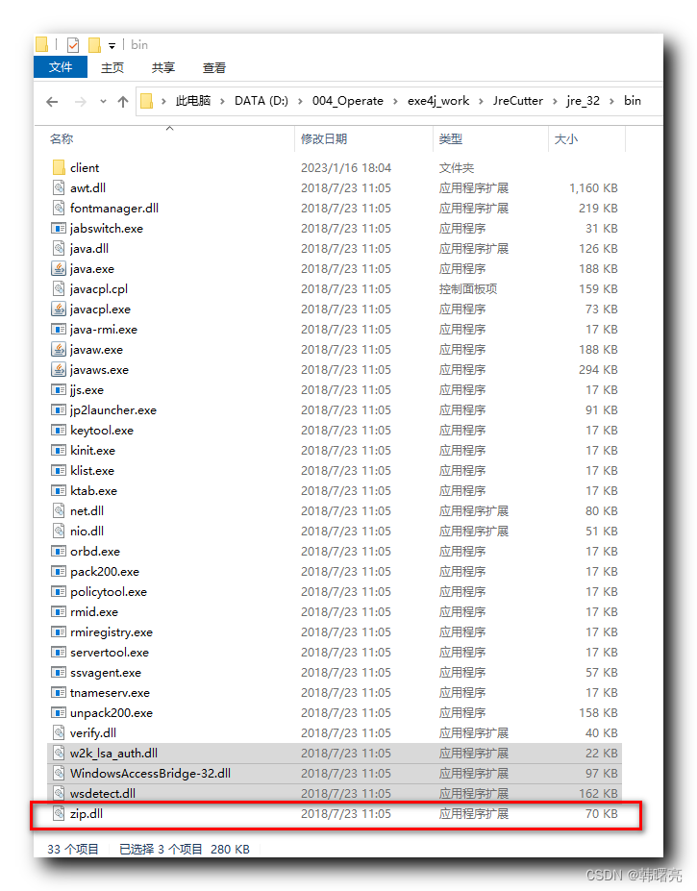Select verify.dll file name
This screenshot has height=891, width=697.
pyautogui.click(x=93, y=732)
